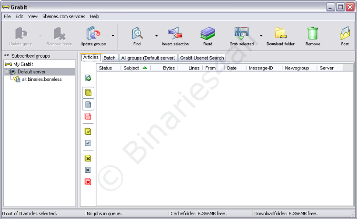
Task: Click the GrabIt title bar icon
Action: tap(6, 7)
